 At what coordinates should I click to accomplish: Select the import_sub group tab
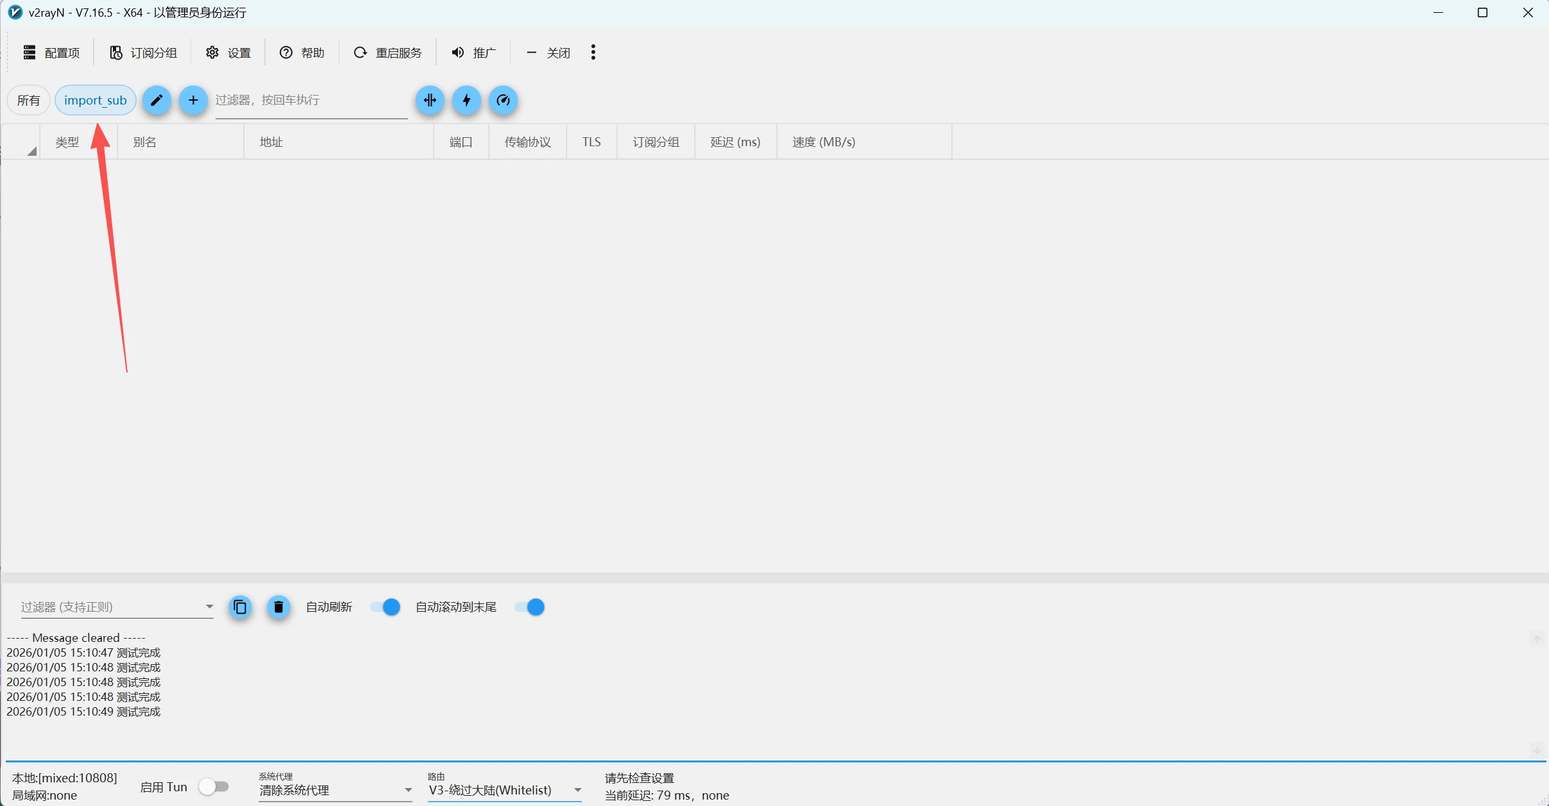coord(96,100)
